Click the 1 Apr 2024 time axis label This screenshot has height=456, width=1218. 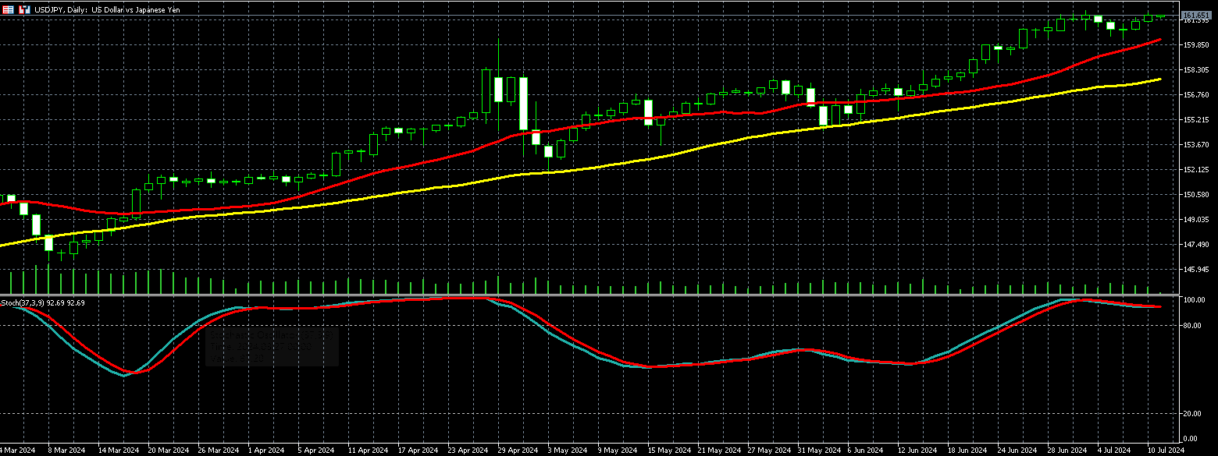pyautogui.click(x=266, y=451)
